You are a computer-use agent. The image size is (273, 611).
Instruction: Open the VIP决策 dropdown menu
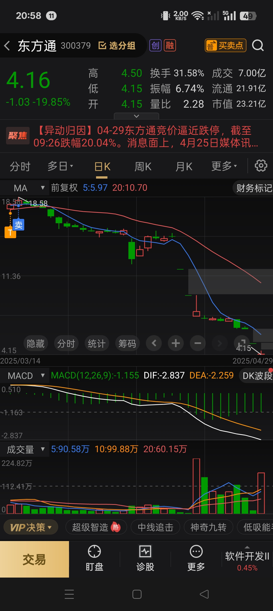pyautogui.click(x=31, y=527)
